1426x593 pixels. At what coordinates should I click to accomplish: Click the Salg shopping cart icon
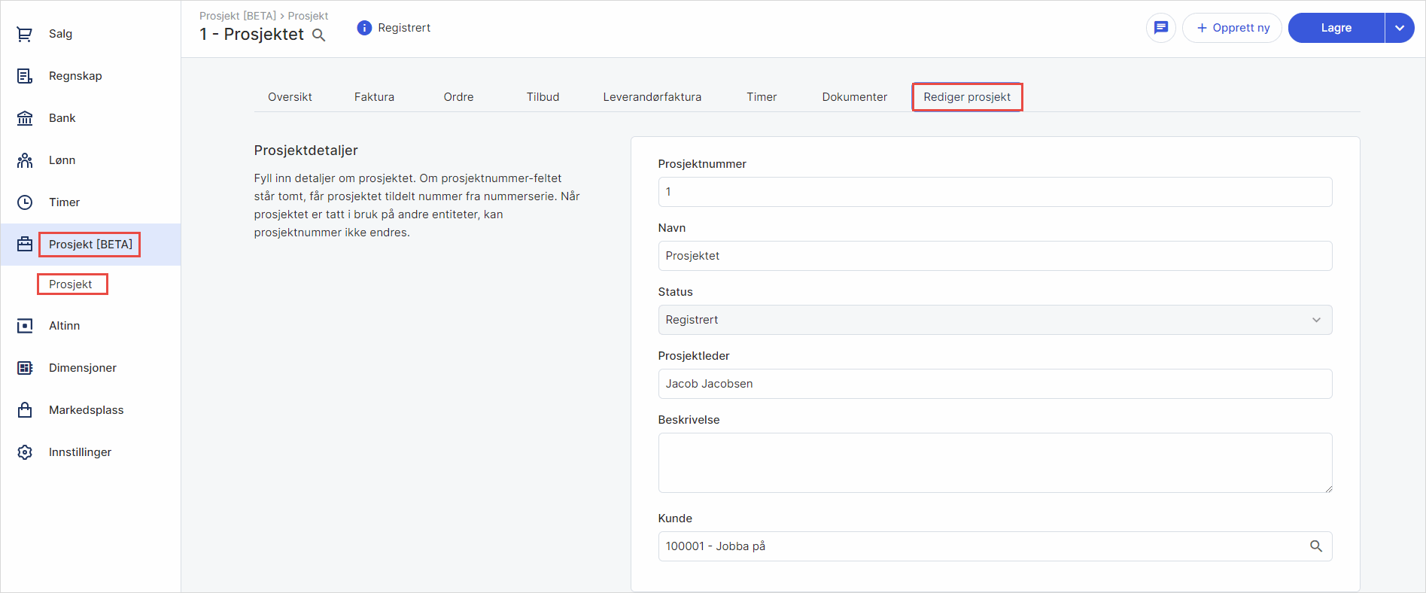[25, 34]
